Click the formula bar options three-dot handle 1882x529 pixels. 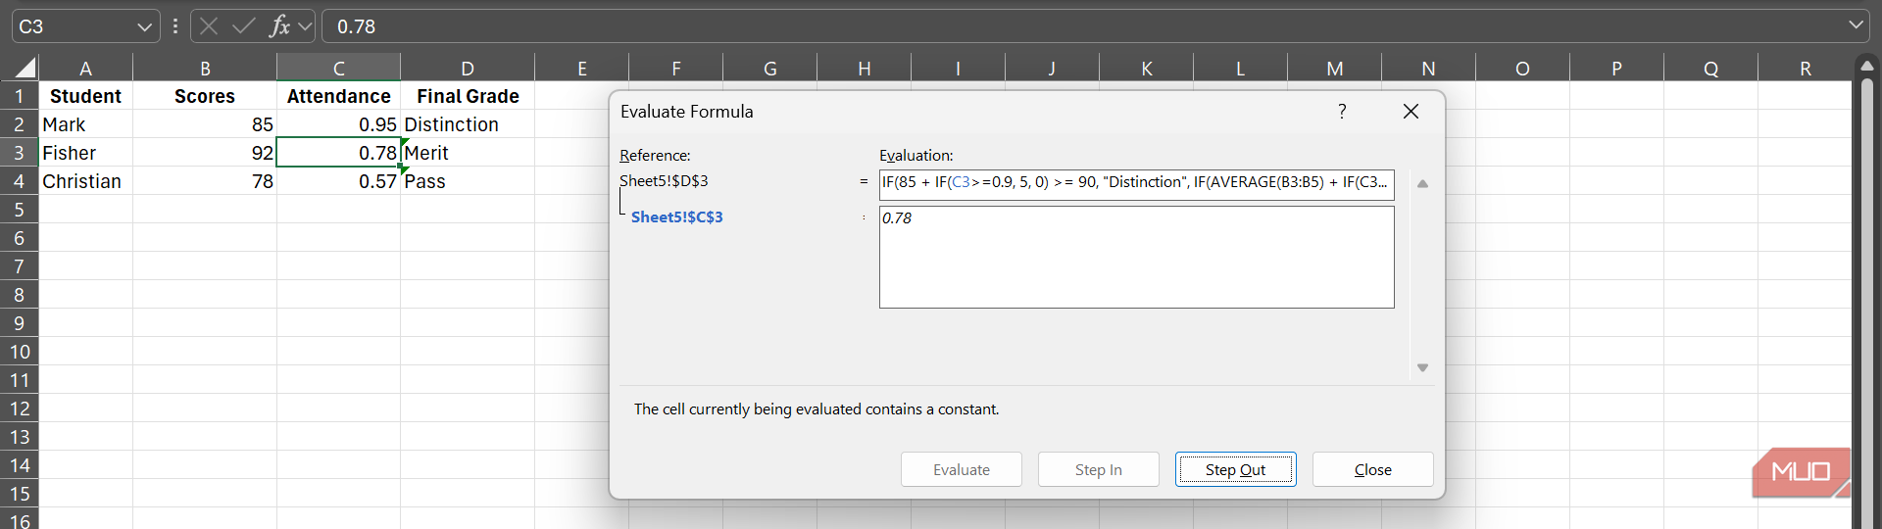point(175,26)
